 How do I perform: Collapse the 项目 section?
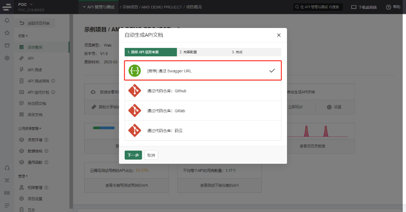pos(23,36)
